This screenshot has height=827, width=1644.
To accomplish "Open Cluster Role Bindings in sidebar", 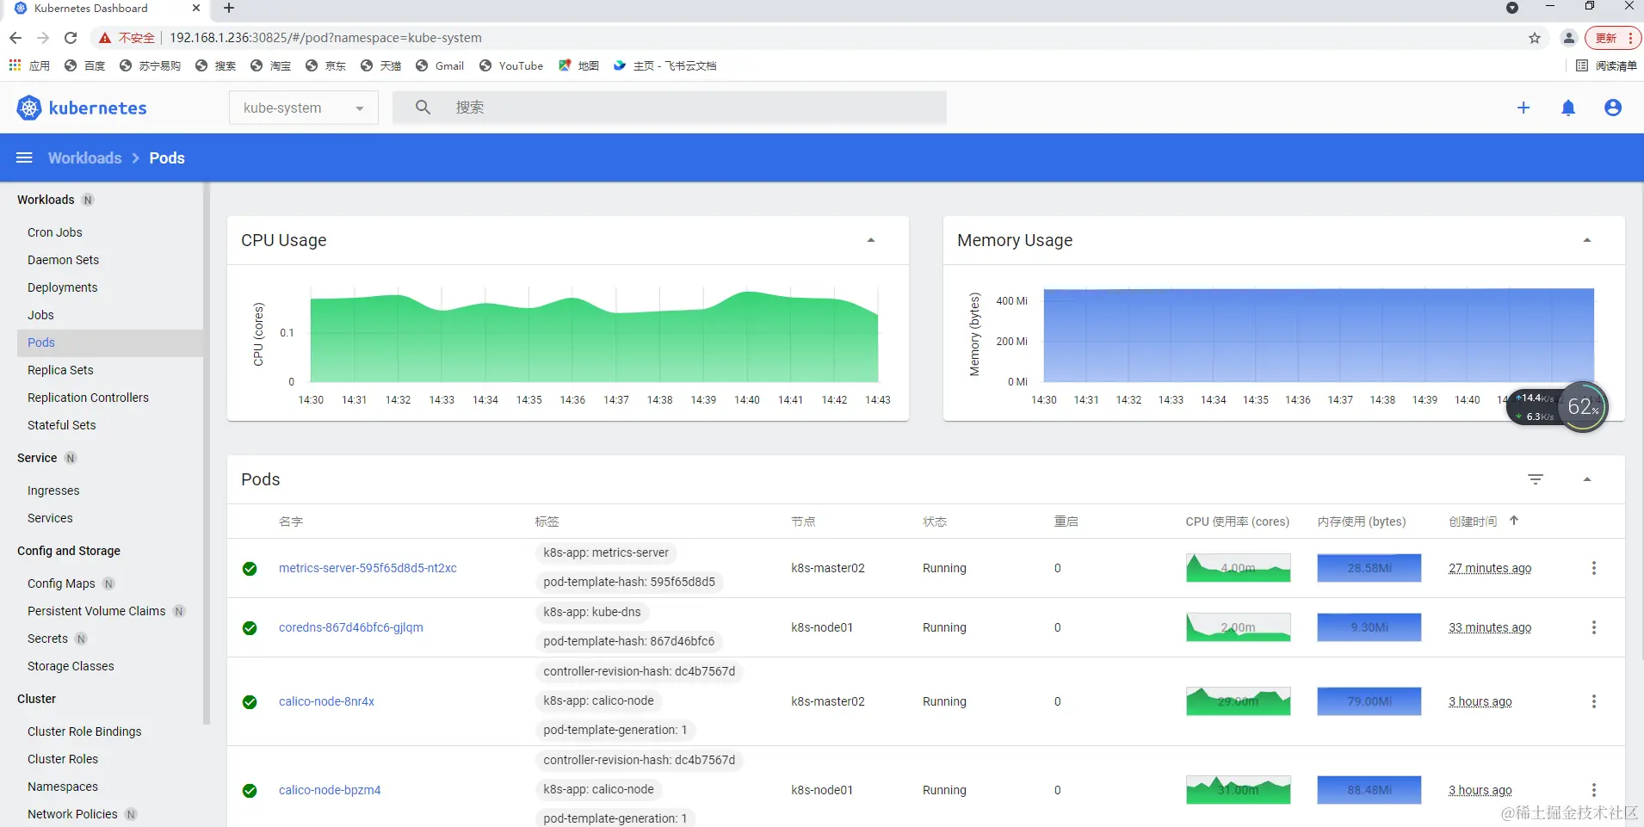I will (x=84, y=731).
